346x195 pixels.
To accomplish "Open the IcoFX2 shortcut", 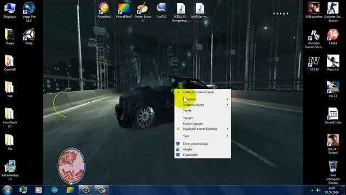I will coord(162,10).
